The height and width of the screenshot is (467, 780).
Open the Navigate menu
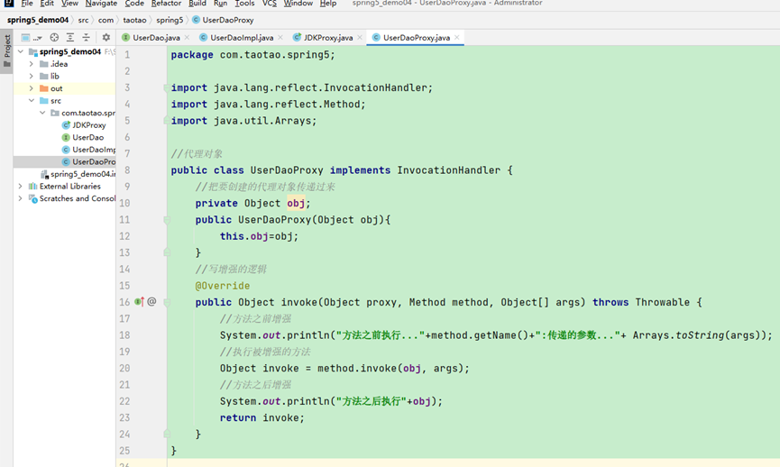pyautogui.click(x=101, y=3)
